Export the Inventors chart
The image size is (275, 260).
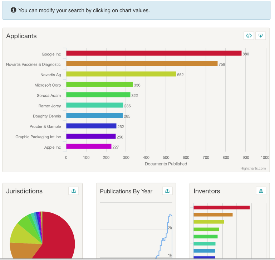[261, 191]
